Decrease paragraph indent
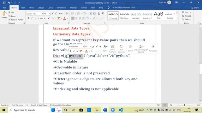Screen dimensions: 202x113 pos(91,13)
